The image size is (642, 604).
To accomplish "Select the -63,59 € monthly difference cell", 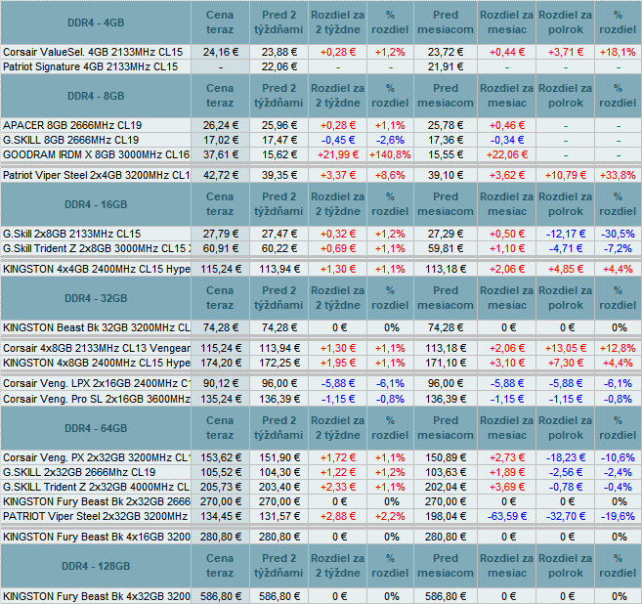I will [507, 516].
